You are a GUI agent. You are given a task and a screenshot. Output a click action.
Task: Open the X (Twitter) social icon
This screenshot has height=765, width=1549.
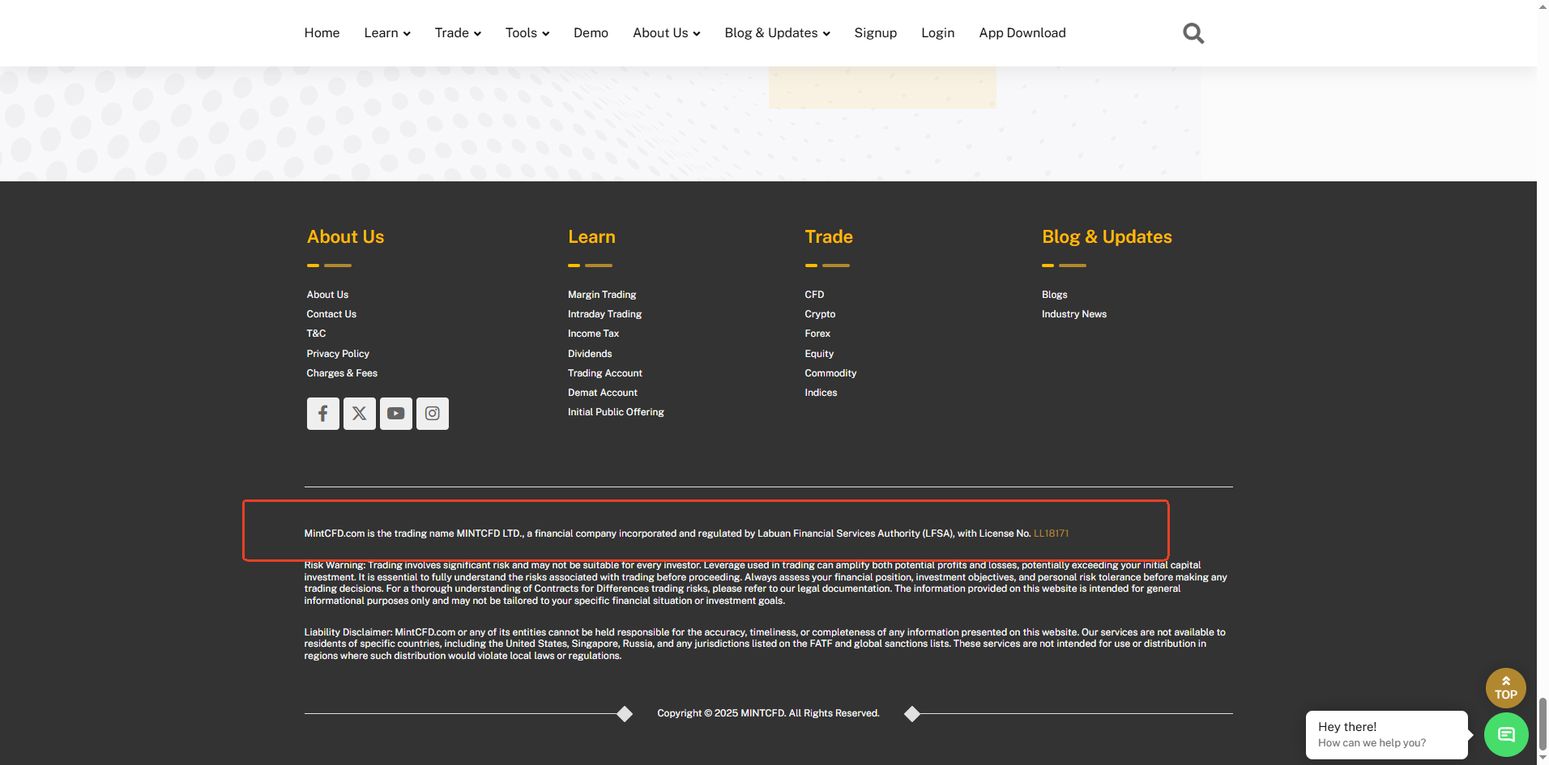tap(359, 414)
